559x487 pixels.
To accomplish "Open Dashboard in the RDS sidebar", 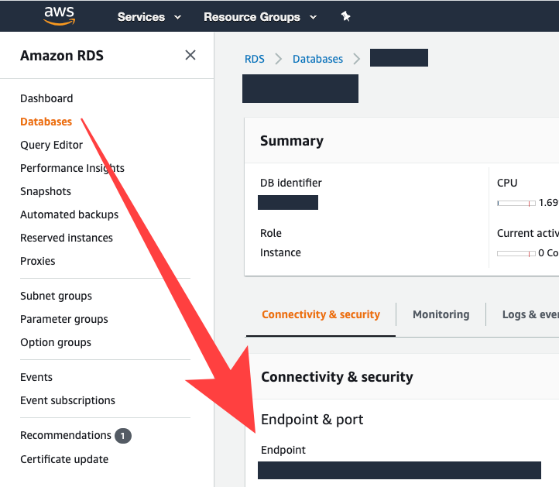I will pos(46,98).
